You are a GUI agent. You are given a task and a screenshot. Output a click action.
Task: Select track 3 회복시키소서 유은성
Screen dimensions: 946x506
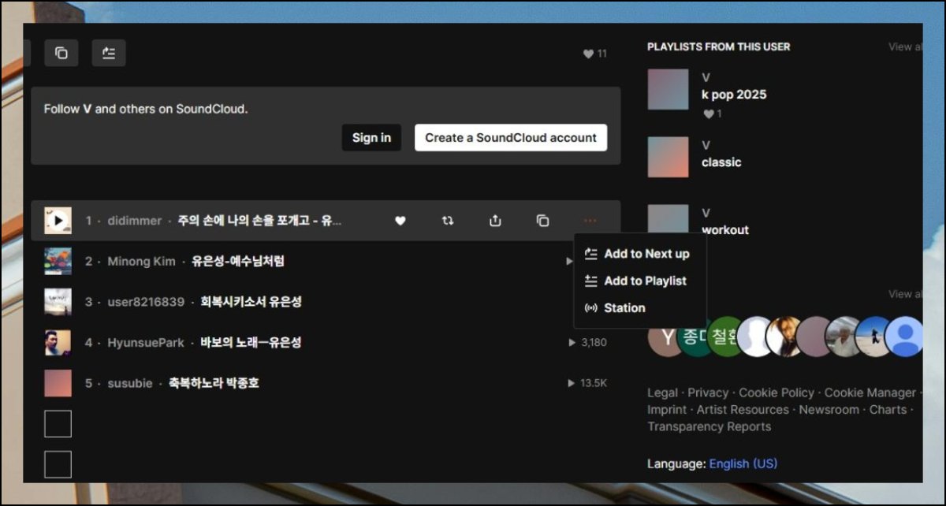pos(251,302)
